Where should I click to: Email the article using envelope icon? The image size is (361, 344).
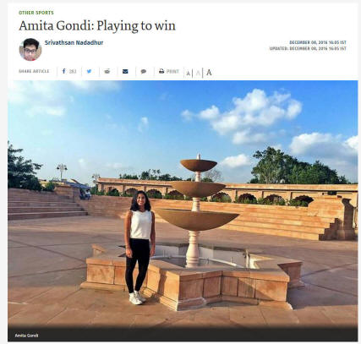click(x=125, y=71)
